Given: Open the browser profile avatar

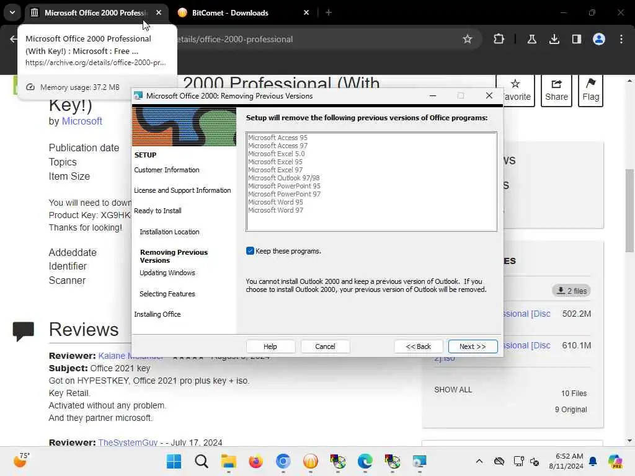Looking at the screenshot, I should [599, 39].
